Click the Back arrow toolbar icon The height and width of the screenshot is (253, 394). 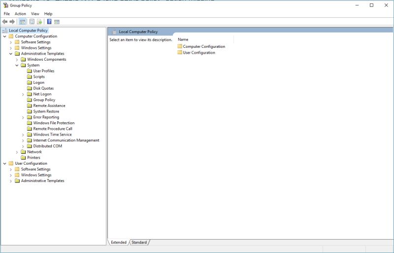pyautogui.click(x=5, y=22)
